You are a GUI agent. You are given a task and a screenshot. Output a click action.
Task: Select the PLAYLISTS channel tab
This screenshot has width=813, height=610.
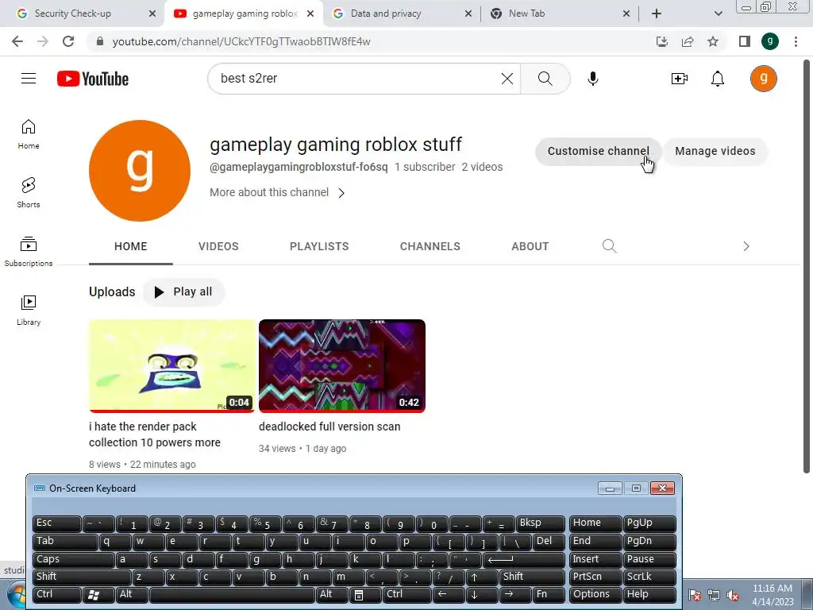pyautogui.click(x=319, y=246)
